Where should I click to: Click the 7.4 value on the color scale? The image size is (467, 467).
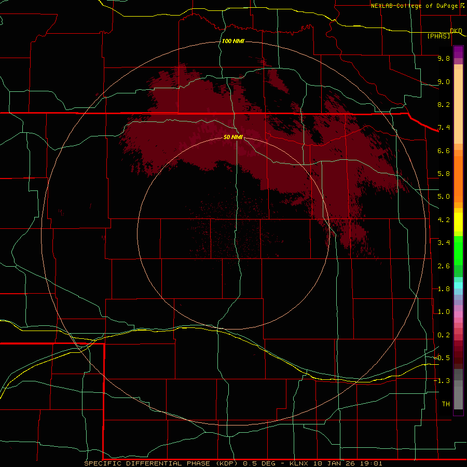tap(444, 128)
